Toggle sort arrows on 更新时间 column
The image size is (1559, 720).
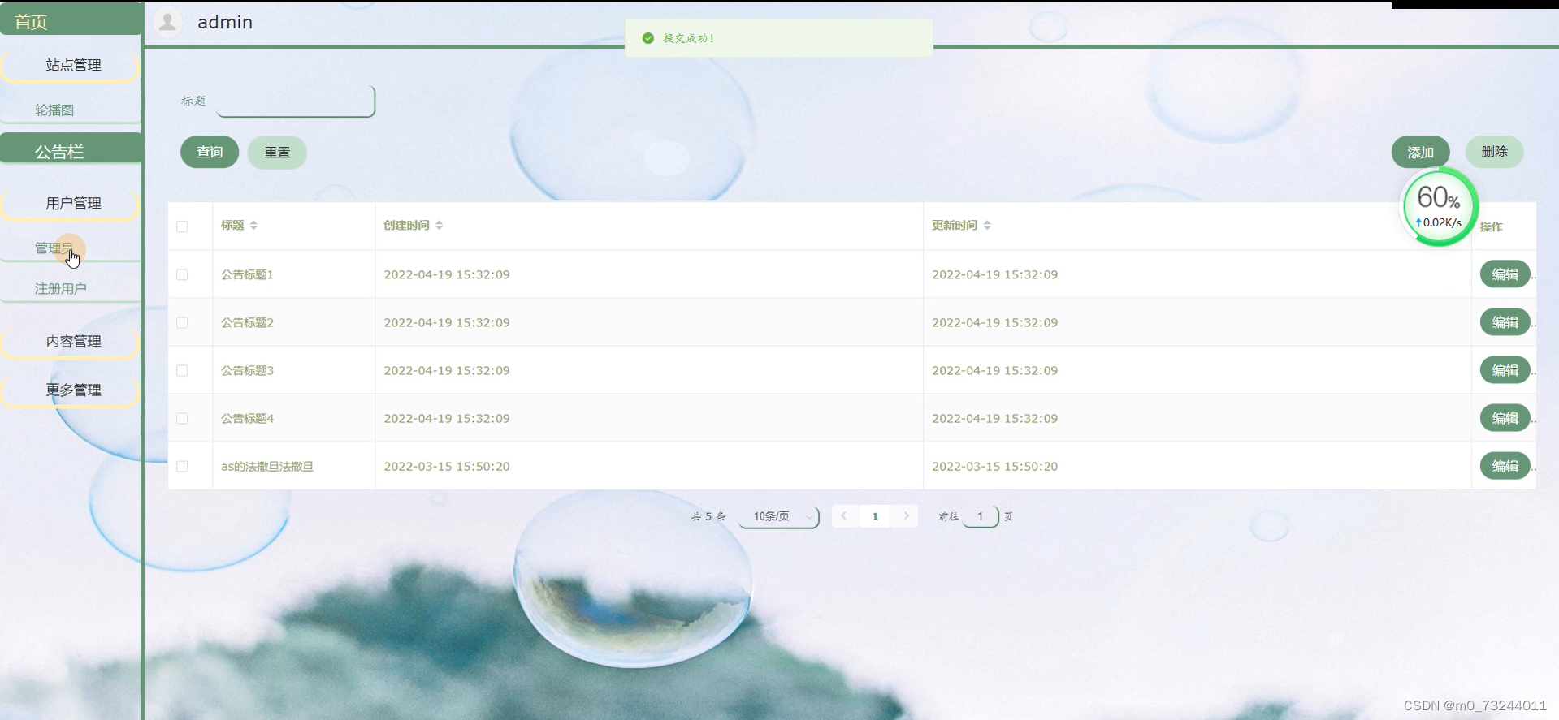coord(987,225)
